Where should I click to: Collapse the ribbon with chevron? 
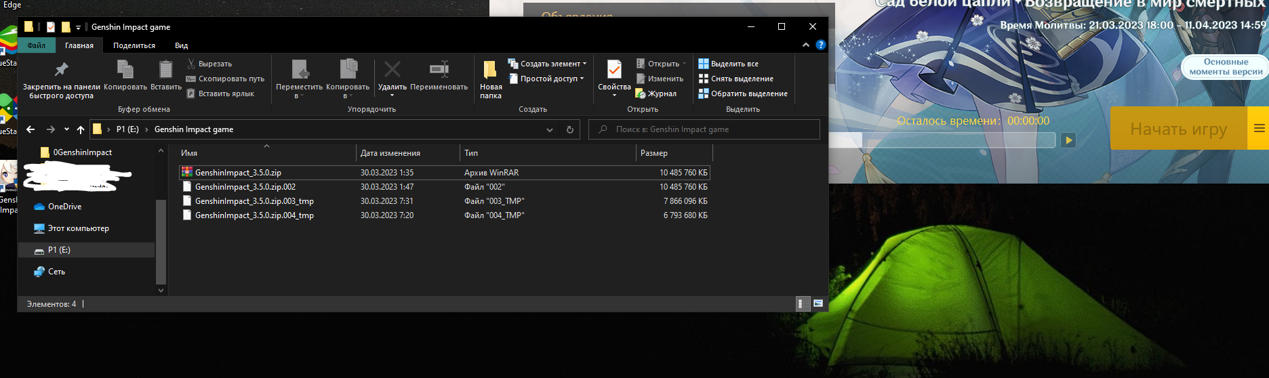pos(805,45)
